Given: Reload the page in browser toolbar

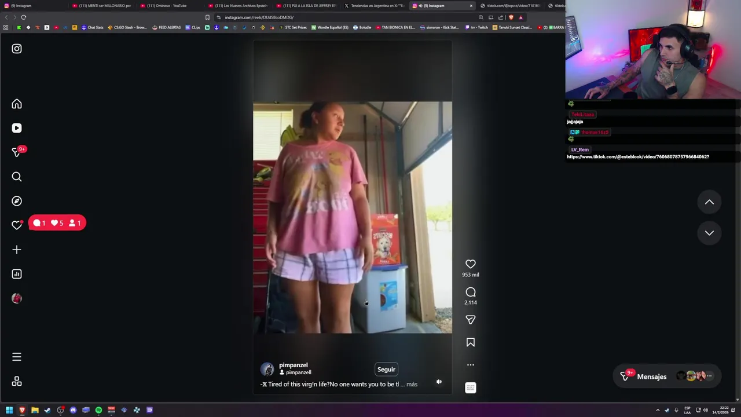Looking at the screenshot, I should (24, 17).
